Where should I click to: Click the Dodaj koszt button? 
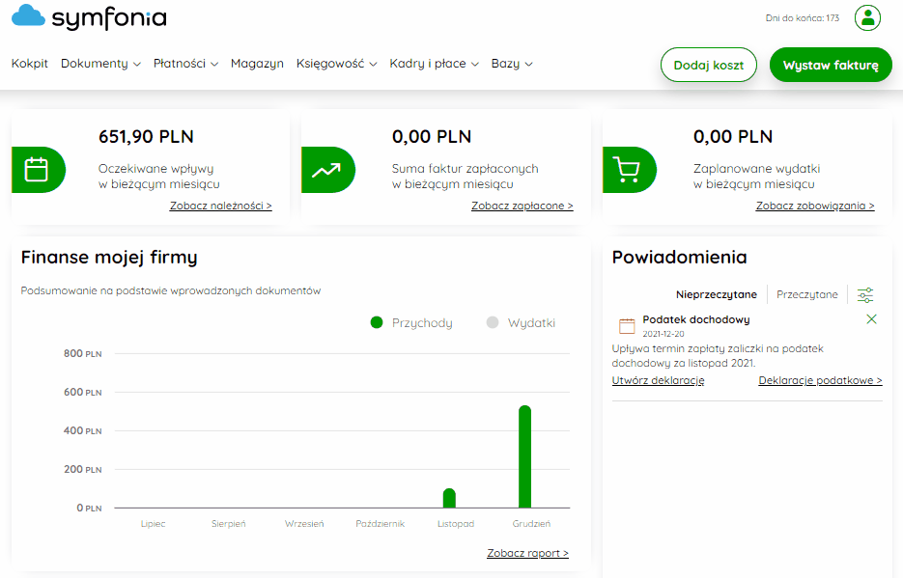click(708, 65)
